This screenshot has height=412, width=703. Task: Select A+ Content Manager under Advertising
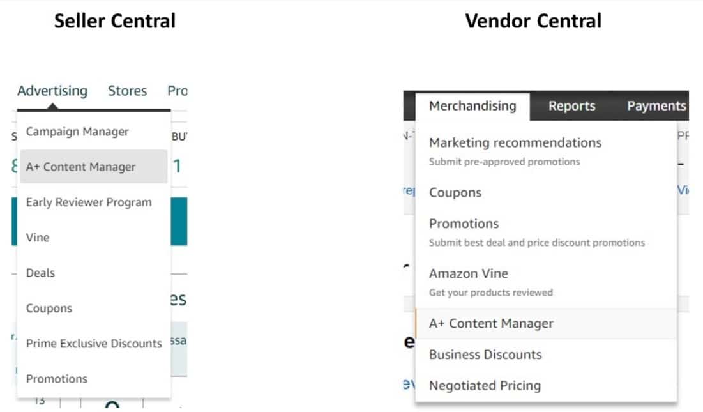(80, 167)
